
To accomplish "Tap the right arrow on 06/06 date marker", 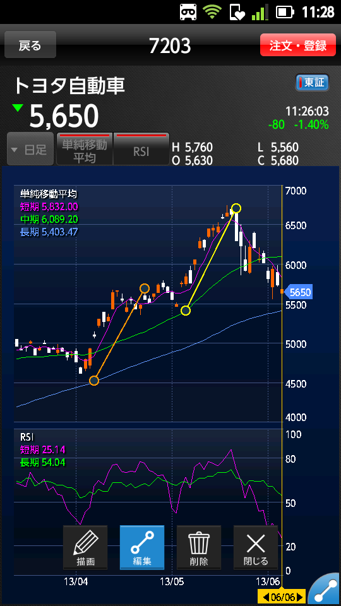I will (301, 597).
